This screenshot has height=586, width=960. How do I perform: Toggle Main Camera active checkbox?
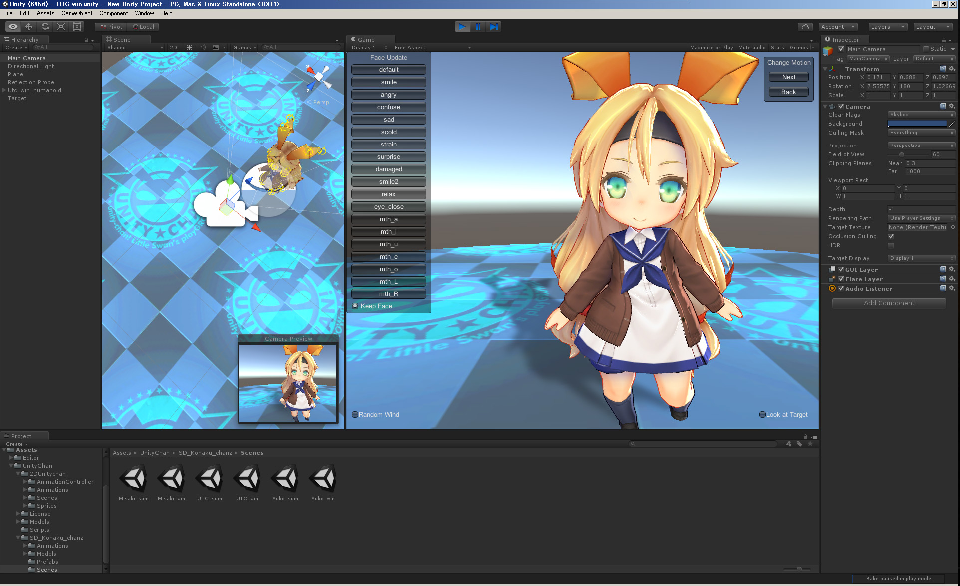click(841, 49)
